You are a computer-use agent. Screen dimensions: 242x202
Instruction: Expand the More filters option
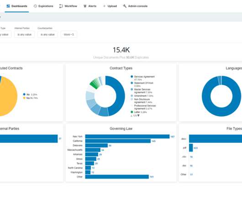(x=69, y=34)
